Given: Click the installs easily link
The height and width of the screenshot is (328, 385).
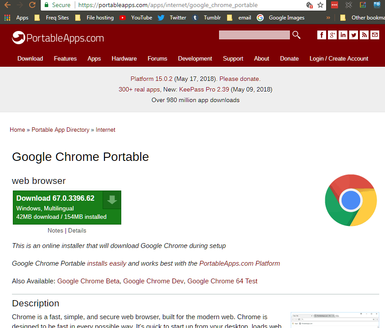Looking at the screenshot, I should click(x=107, y=263).
